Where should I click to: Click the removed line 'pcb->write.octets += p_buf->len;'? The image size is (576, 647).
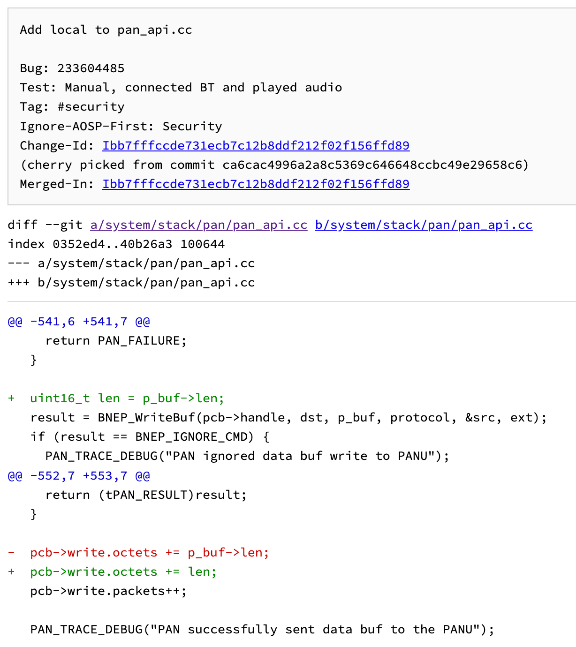(x=150, y=553)
